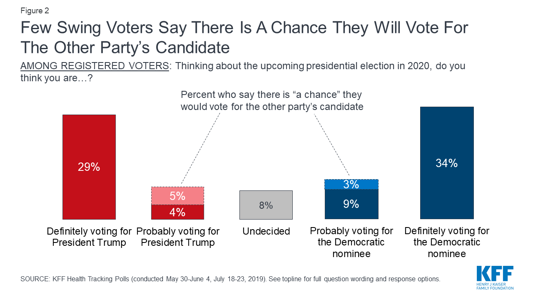Select the light blue 3% segment
The height and width of the screenshot is (300, 533).
click(351, 184)
